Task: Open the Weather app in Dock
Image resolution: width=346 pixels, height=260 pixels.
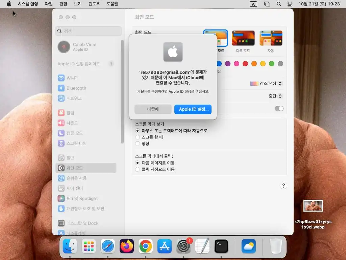Action: pos(249,246)
